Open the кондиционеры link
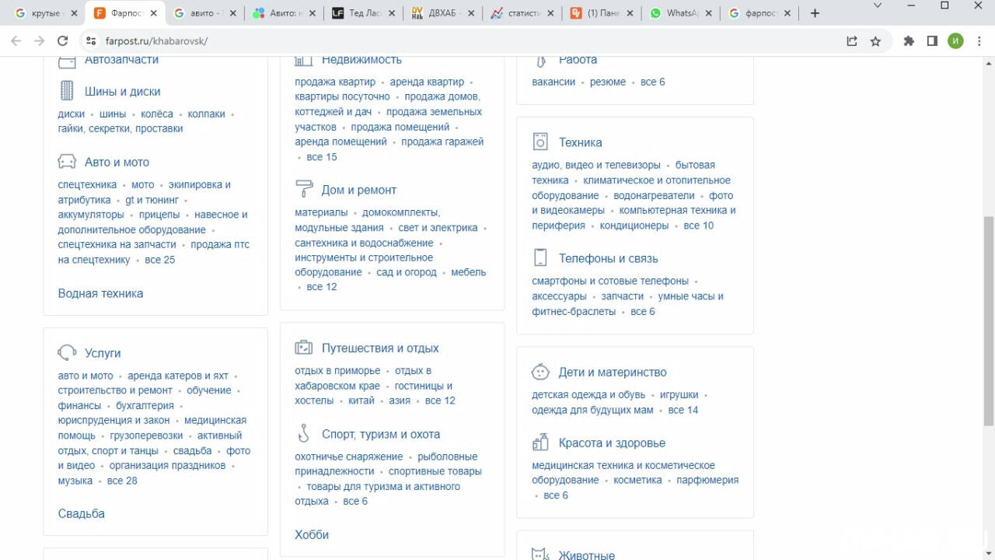The width and height of the screenshot is (995, 560). click(x=634, y=226)
